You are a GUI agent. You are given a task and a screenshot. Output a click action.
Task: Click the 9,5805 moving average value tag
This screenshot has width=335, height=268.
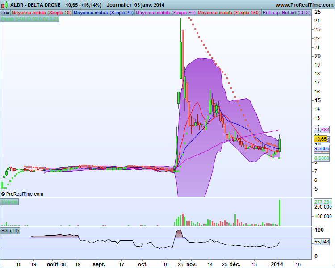coord(322,148)
